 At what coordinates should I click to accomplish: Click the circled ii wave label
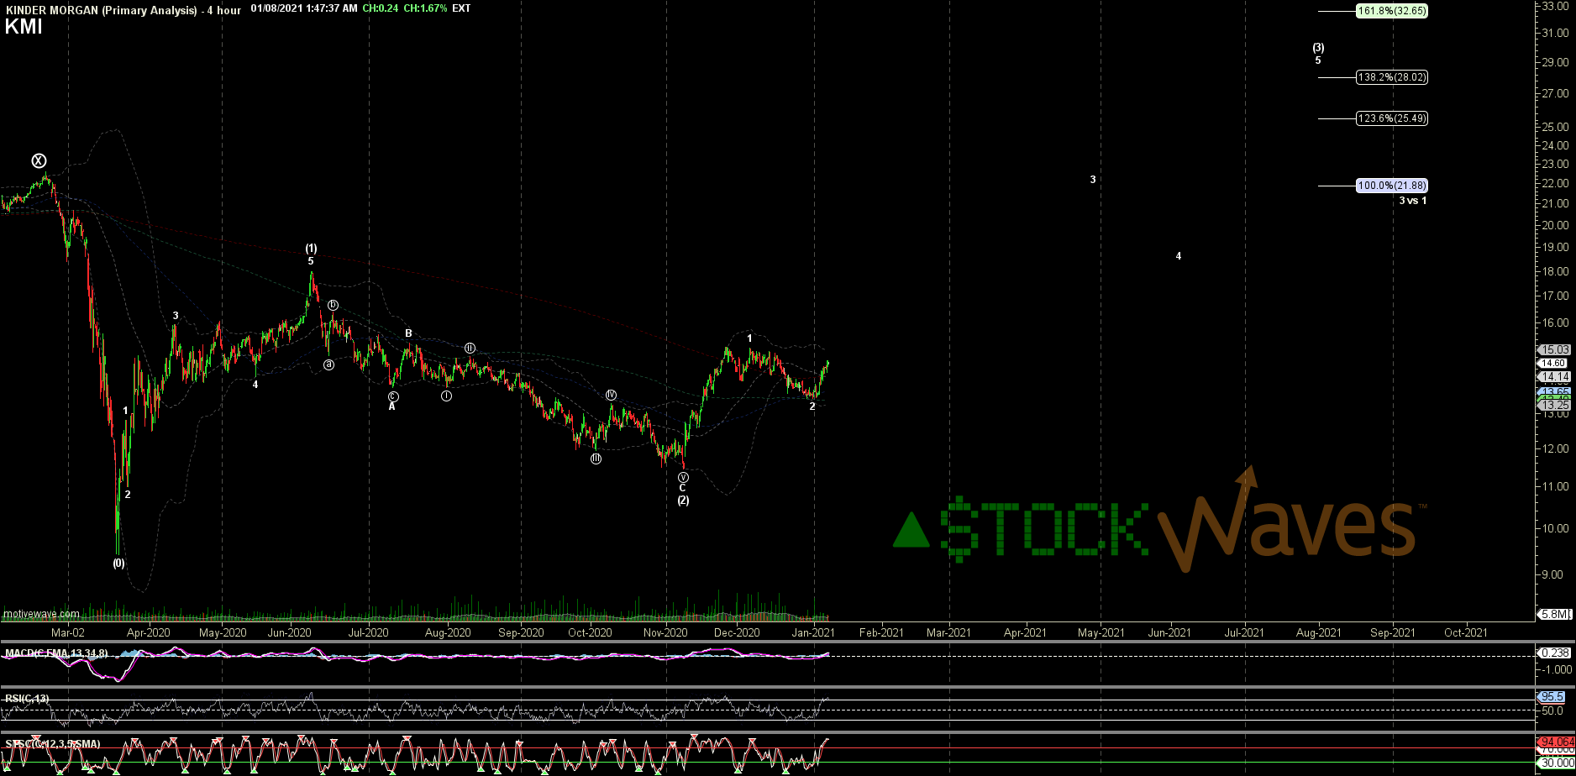pyautogui.click(x=470, y=348)
